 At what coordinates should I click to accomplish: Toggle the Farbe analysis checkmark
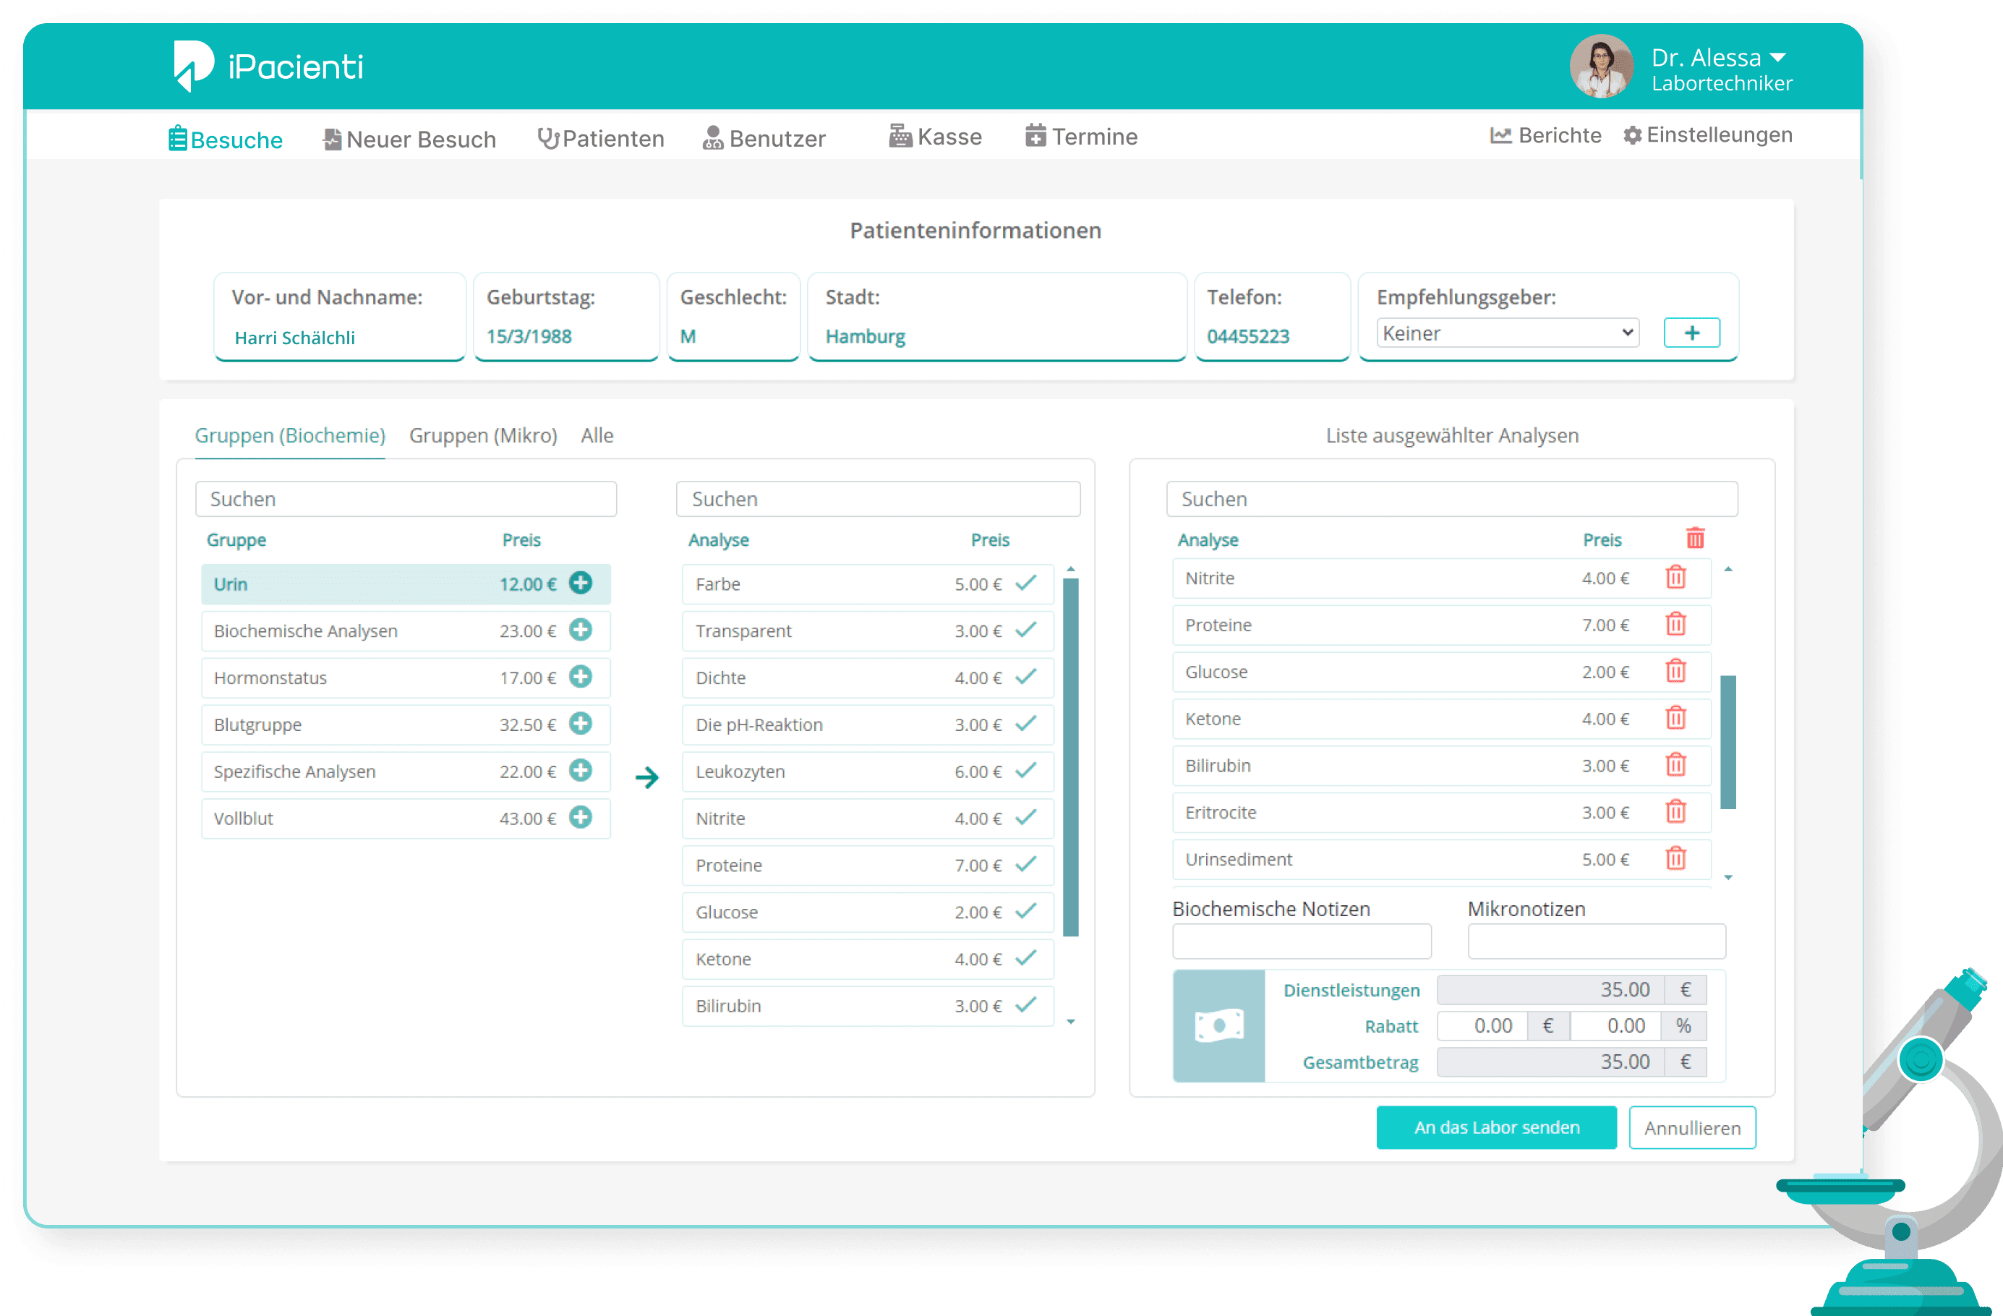point(1025,583)
